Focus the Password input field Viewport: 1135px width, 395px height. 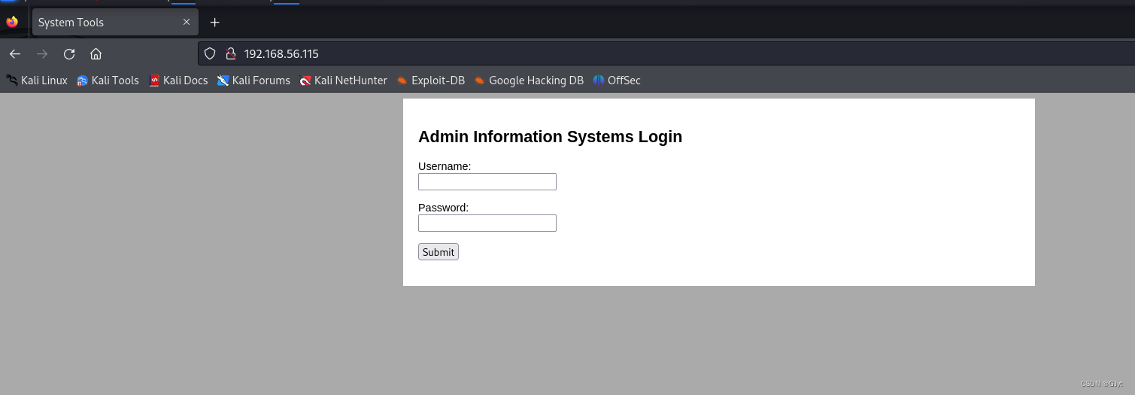coord(487,223)
